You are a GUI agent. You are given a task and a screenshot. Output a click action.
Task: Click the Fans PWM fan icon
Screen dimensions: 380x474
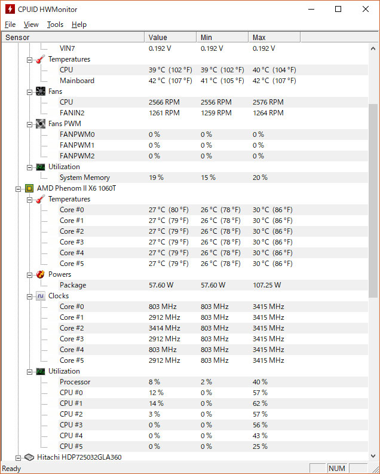point(41,124)
